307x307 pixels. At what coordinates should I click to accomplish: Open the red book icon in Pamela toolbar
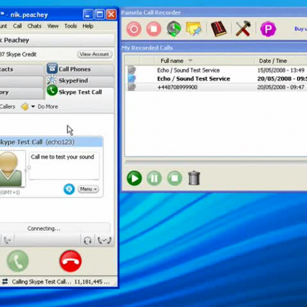coord(219,29)
